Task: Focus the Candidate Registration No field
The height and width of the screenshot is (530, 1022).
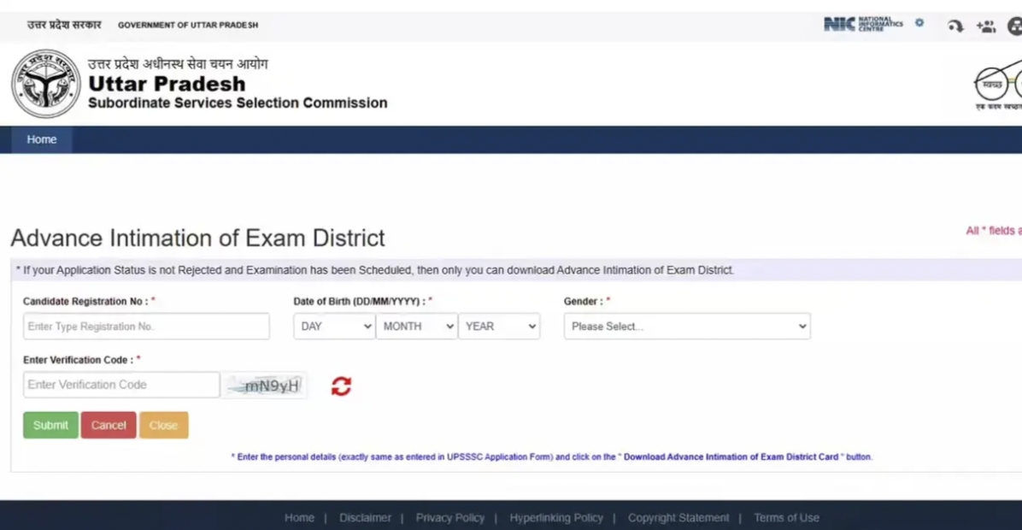Action: pyautogui.click(x=146, y=326)
